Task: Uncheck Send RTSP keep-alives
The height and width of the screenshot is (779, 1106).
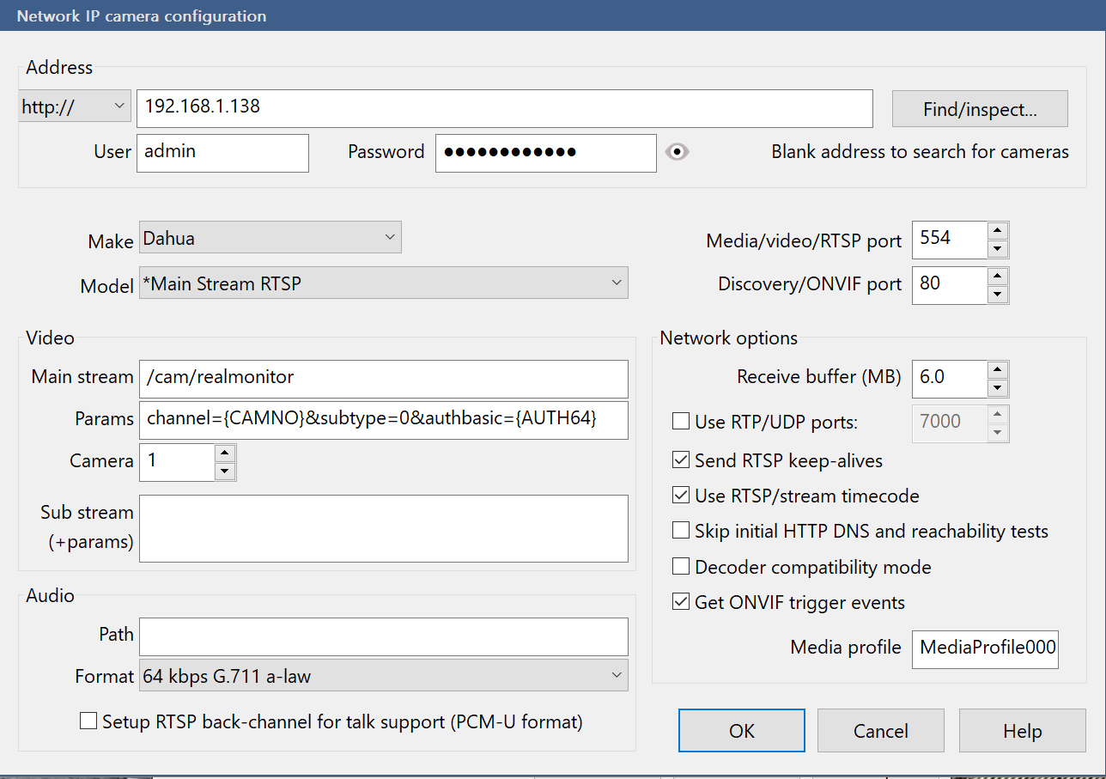Action: pos(681,460)
